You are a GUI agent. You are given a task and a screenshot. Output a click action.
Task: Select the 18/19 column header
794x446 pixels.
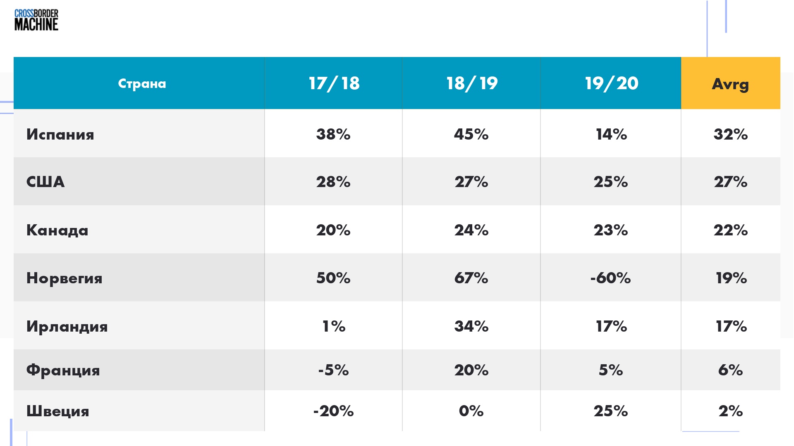tap(472, 83)
